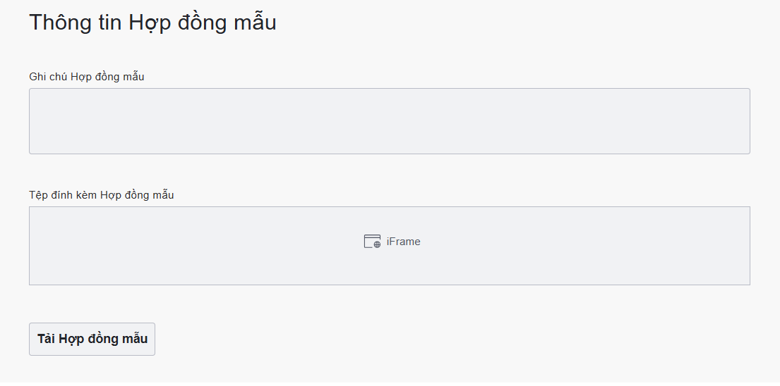Viewport: 780px width, 386px height.
Task: Select the attachment section caption text
Action: [x=102, y=194]
